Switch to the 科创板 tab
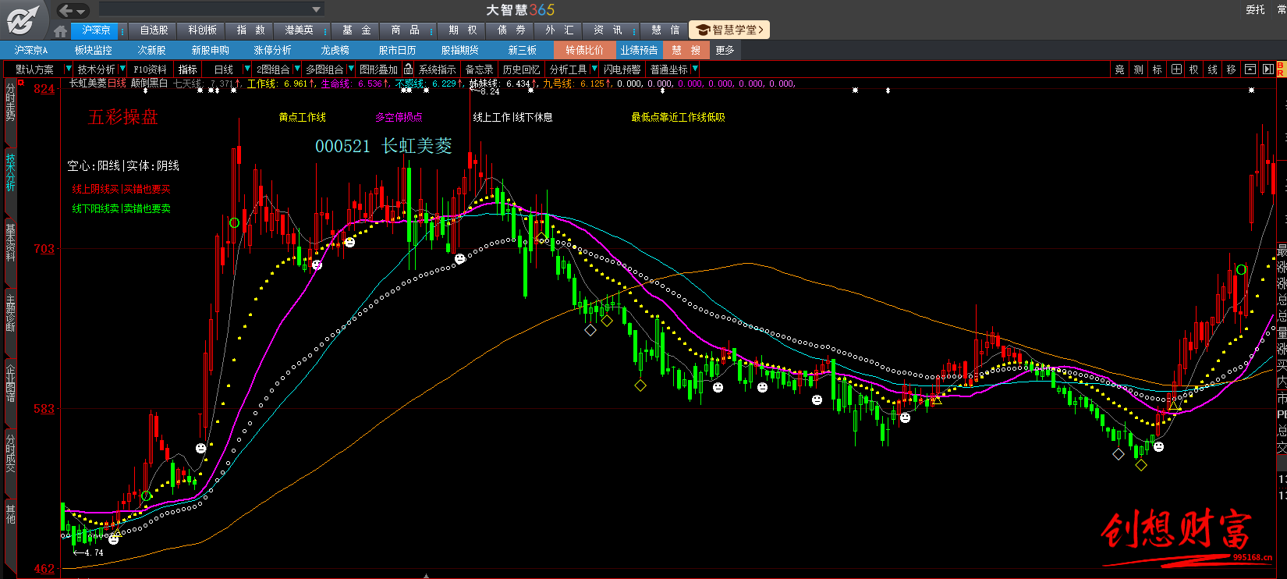Screen dimensions: 1287x579 pos(202,30)
